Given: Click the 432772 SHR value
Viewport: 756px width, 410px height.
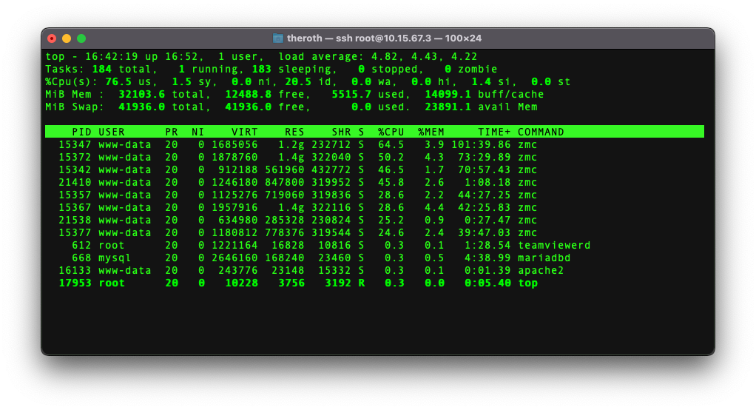Looking at the screenshot, I should 331,169.
